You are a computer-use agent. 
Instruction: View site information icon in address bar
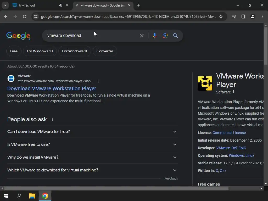click(36, 16)
